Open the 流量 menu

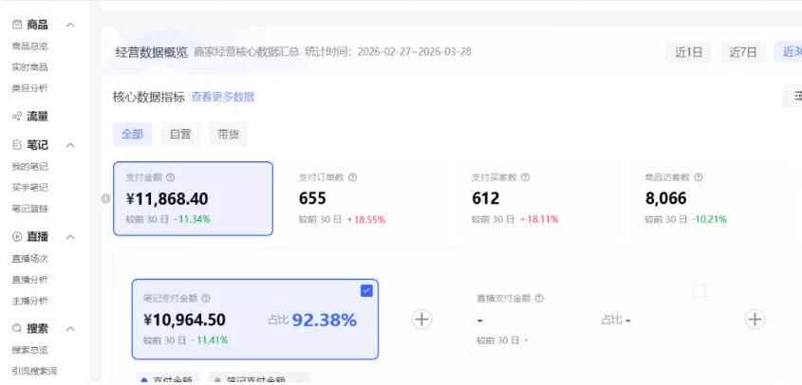(x=37, y=117)
